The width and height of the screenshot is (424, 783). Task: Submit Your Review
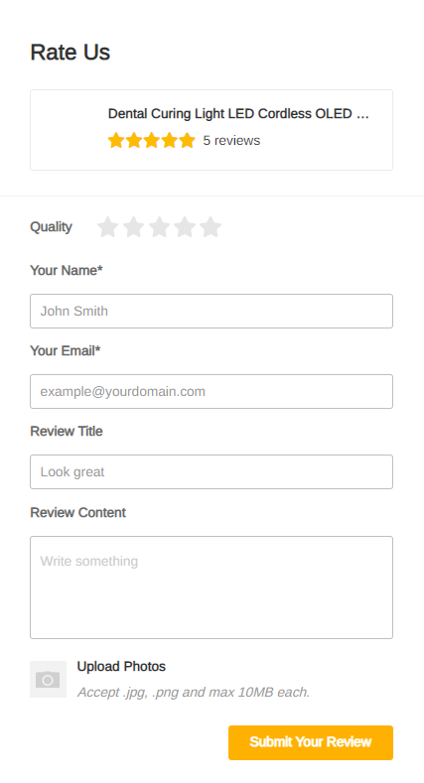pos(311,742)
